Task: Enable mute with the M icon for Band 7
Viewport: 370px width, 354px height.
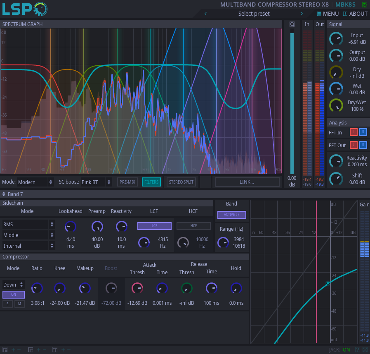Action: pos(19,304)
